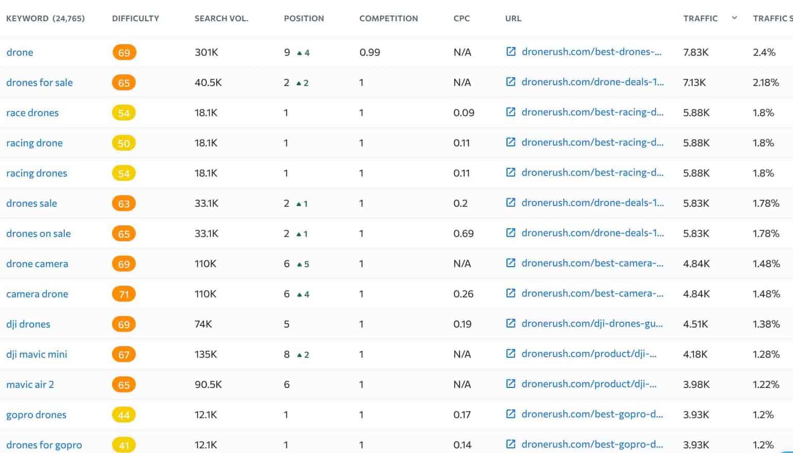Sort by the Search Vol. column header

(x=221, y=19)
